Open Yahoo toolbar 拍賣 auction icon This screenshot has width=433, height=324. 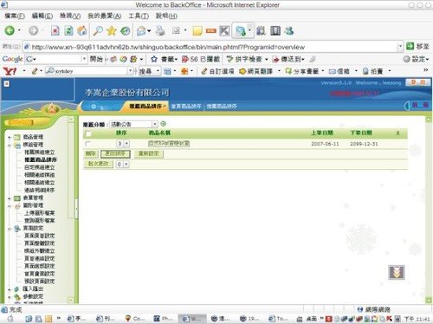click(372, 71)
